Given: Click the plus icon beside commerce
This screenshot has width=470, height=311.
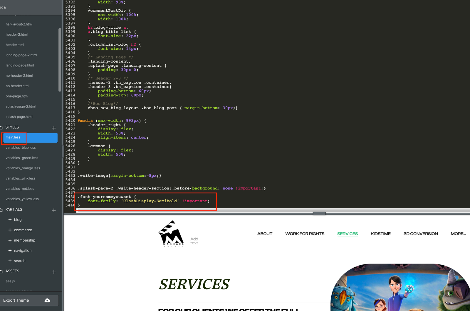Looking at the screenshot, I should coord(10,230).
